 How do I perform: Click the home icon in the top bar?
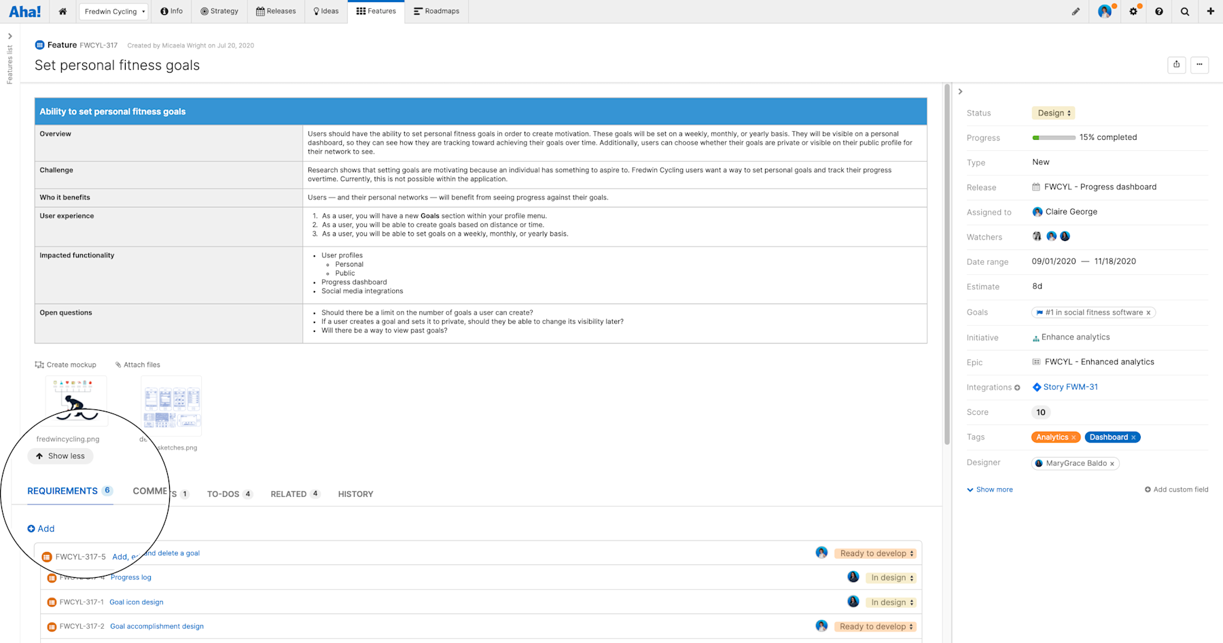pyautogui.click(x=62, y=12)
